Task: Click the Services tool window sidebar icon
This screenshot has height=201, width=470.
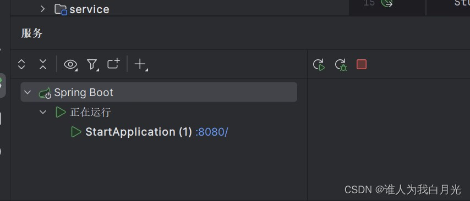Action: 2,85
